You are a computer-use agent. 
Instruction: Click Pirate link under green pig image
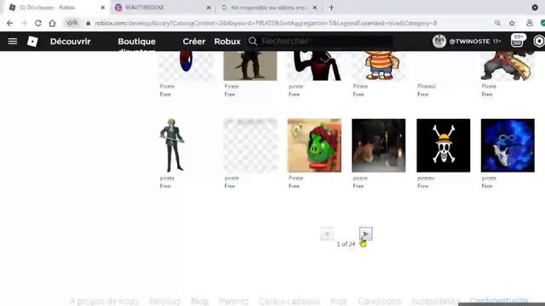[x=295, y=178]
